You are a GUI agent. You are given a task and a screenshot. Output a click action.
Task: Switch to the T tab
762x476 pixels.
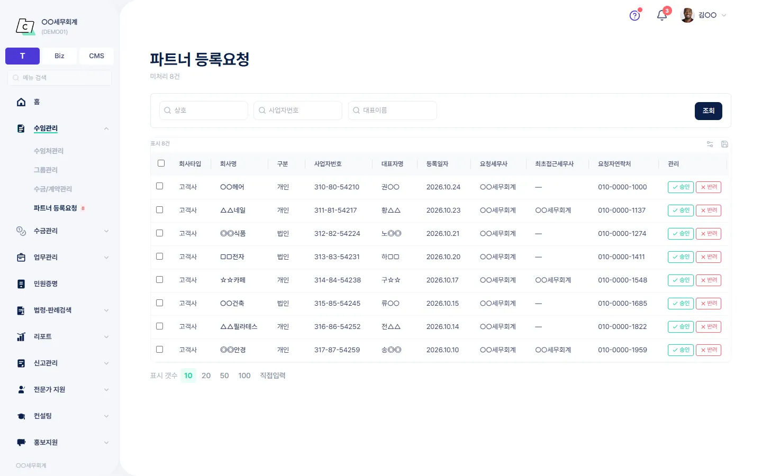coord(22,56)
